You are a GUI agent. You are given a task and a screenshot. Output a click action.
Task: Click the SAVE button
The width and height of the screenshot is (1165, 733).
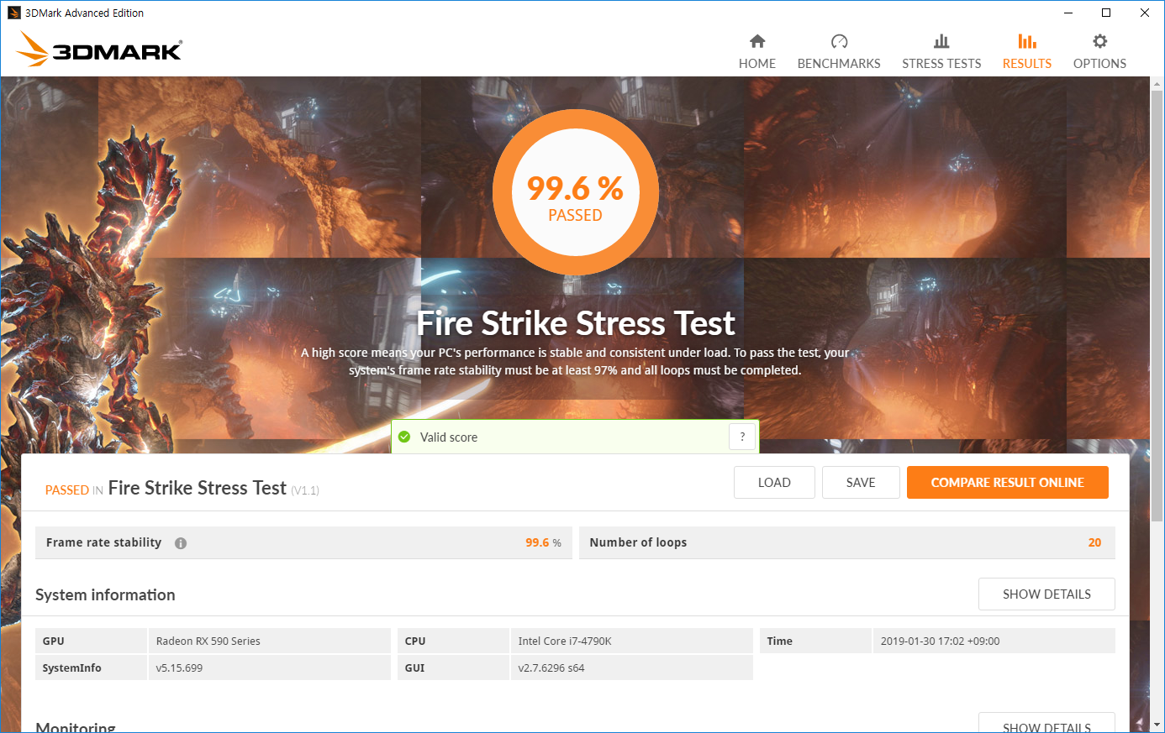(x=861, y=483)
